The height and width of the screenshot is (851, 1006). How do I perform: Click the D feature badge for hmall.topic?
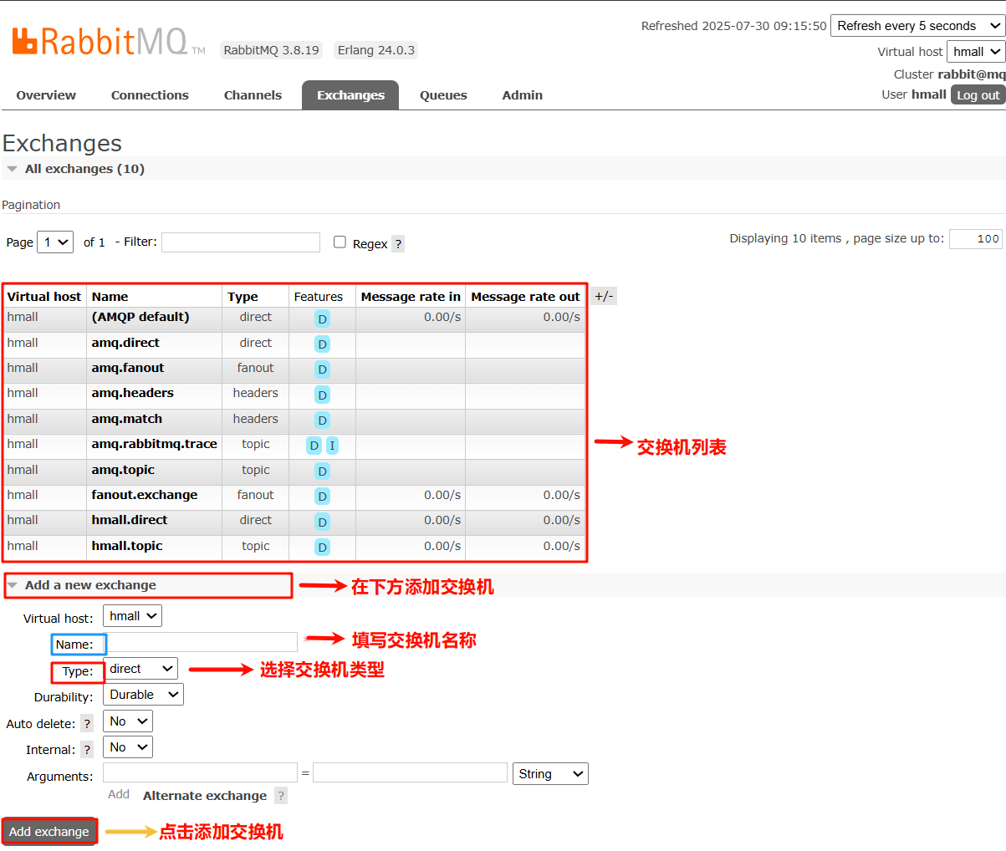[x=322, y=548]
